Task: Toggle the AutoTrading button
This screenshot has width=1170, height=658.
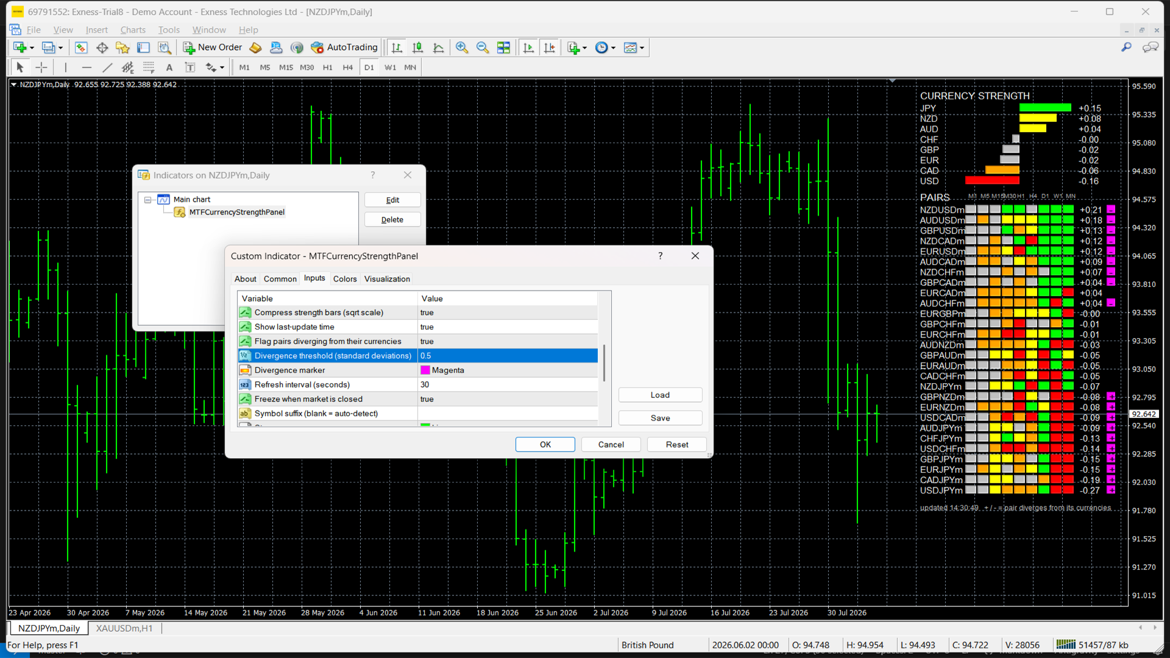Action: point(344,48)
